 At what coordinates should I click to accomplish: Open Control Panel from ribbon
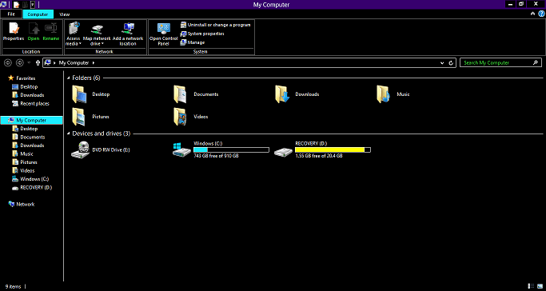163,34
